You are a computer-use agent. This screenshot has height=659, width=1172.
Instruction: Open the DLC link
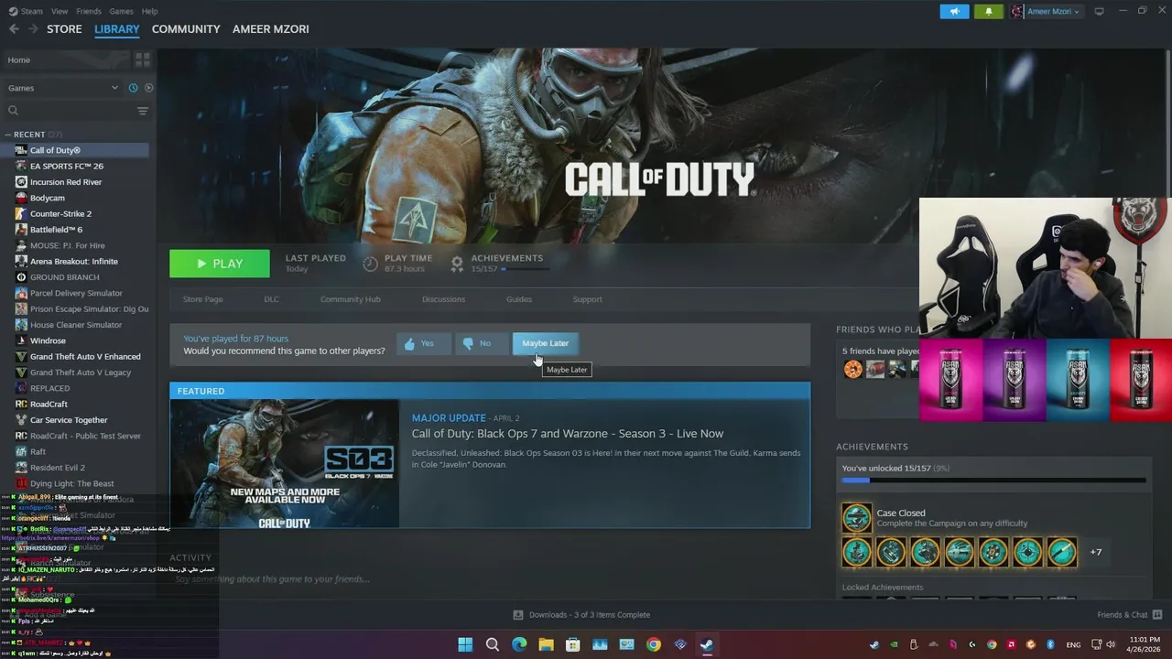[x=271, y=299]
